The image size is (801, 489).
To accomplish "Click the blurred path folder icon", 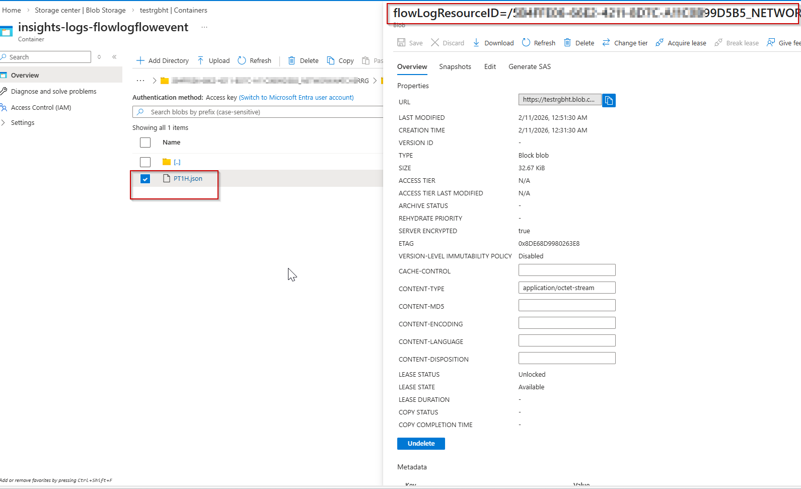I will point(165,81).
